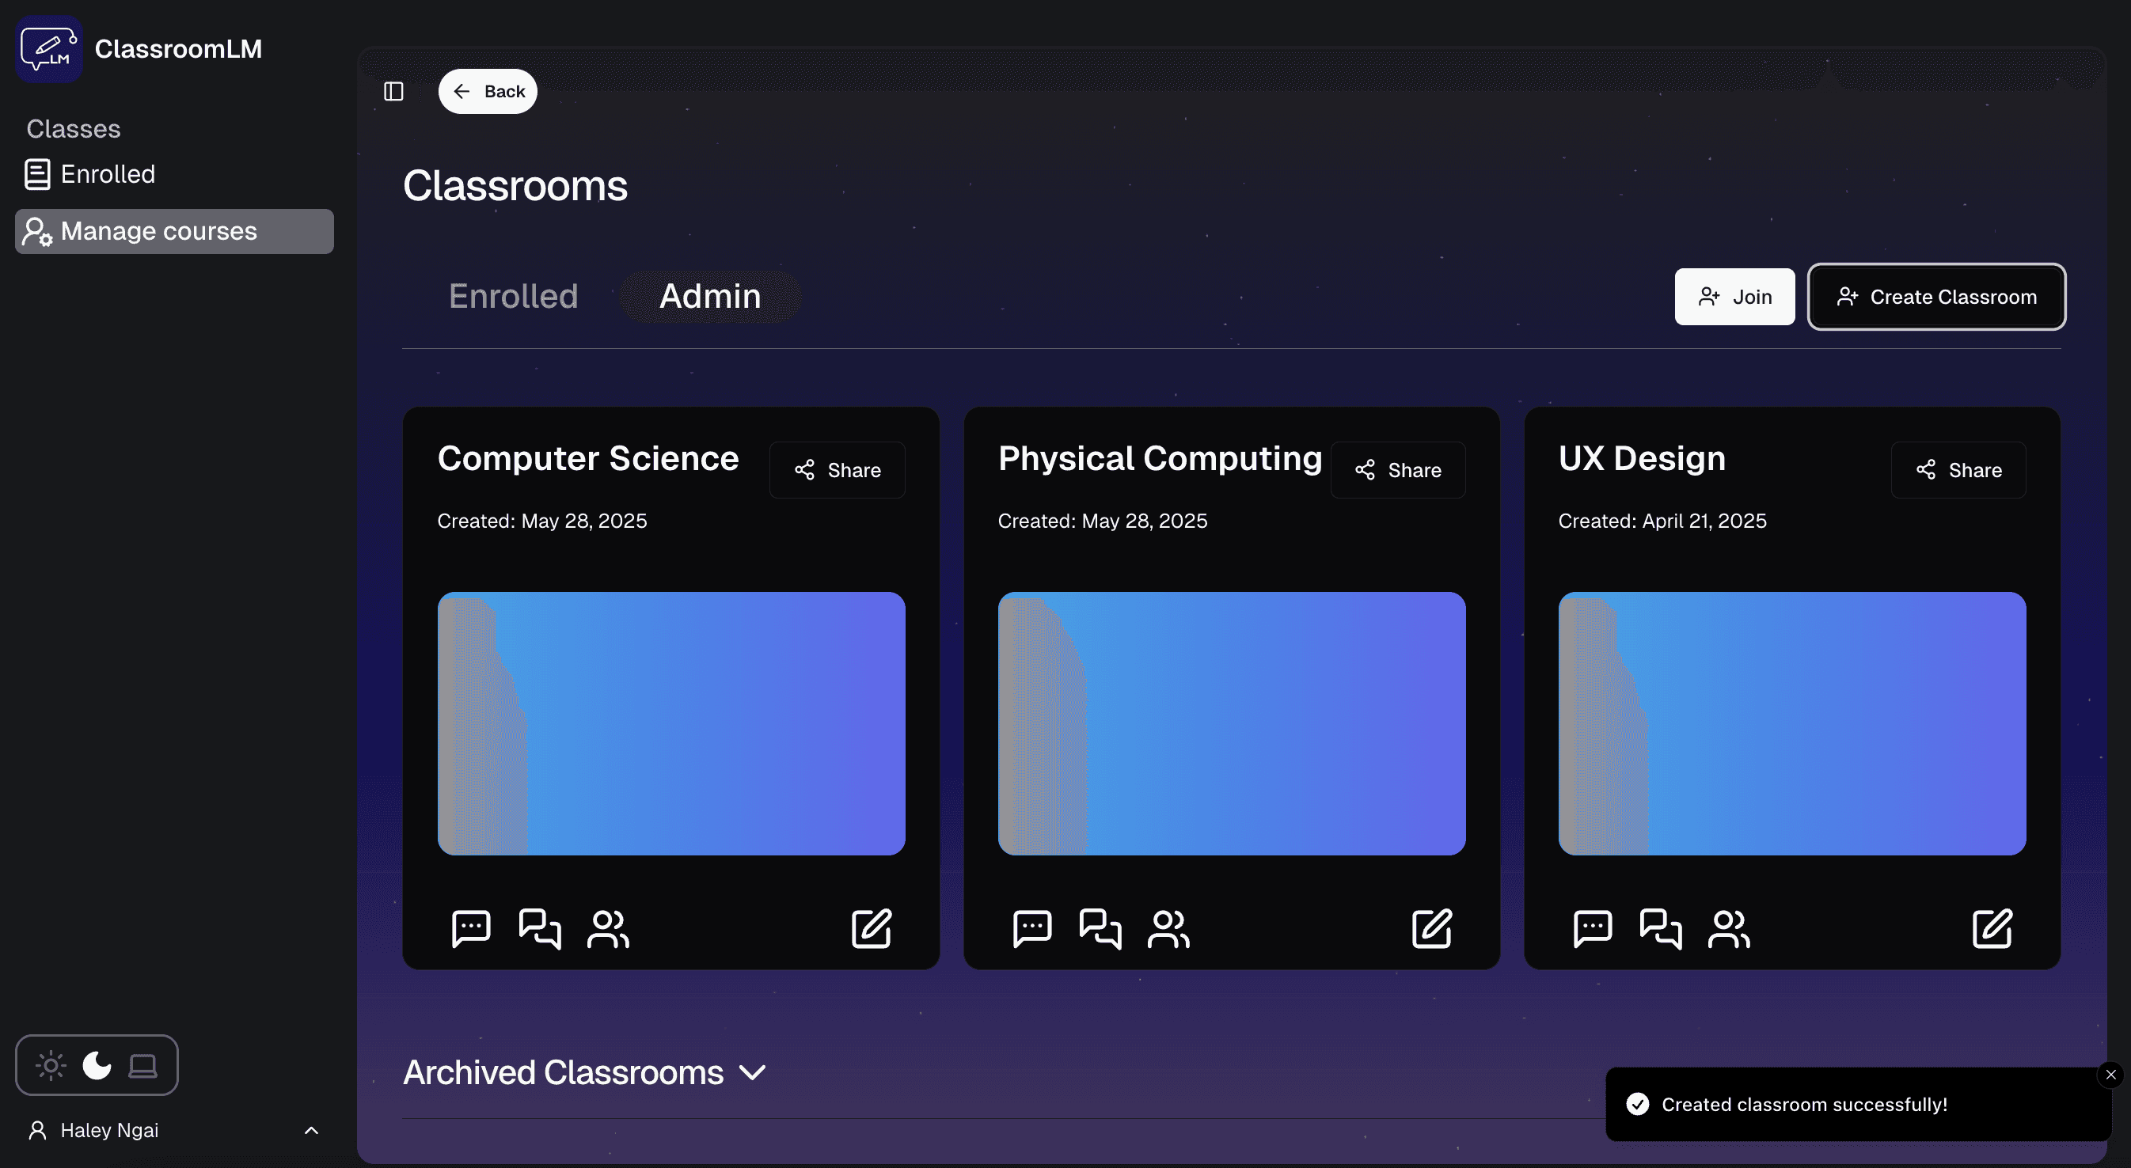
Task: Toggle the sidebar panel icon
Action: point(393,91)
